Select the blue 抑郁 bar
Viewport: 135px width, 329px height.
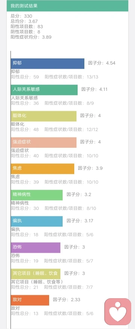pyautogui.click(x=48, y=63)
